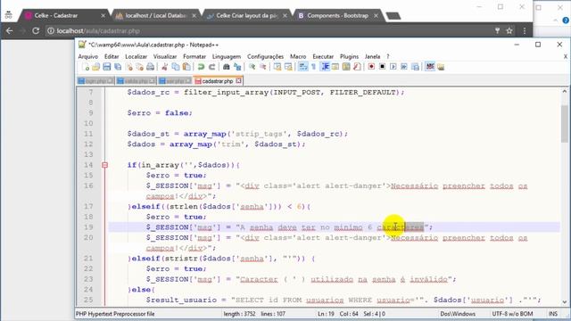
Task: Click the editor vertical scrollbar thumb
Action: point(565,124)
